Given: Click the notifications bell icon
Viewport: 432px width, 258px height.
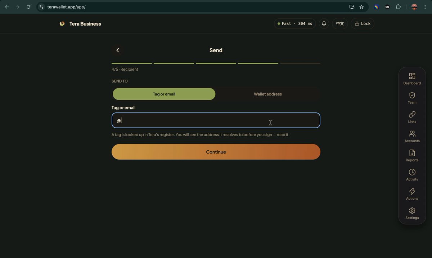Looking at the screenshot, I should [324, 24].
